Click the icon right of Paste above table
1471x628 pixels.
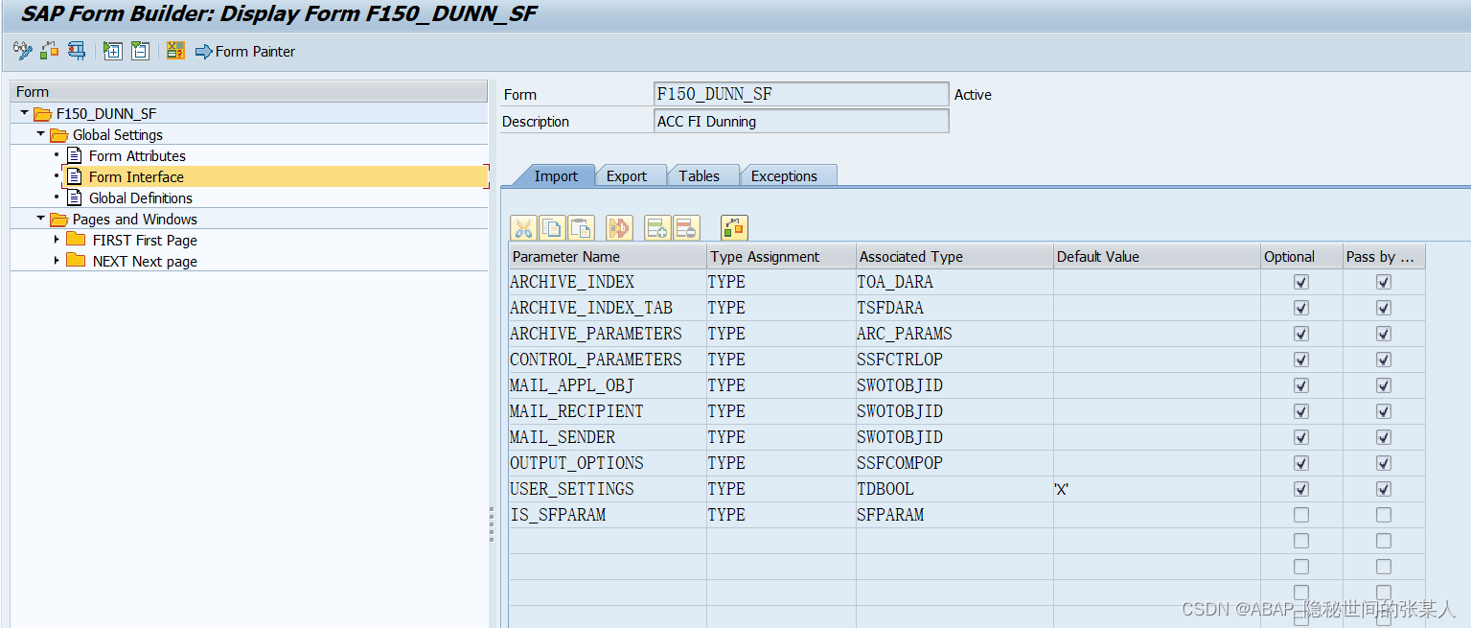coord(620,228)
